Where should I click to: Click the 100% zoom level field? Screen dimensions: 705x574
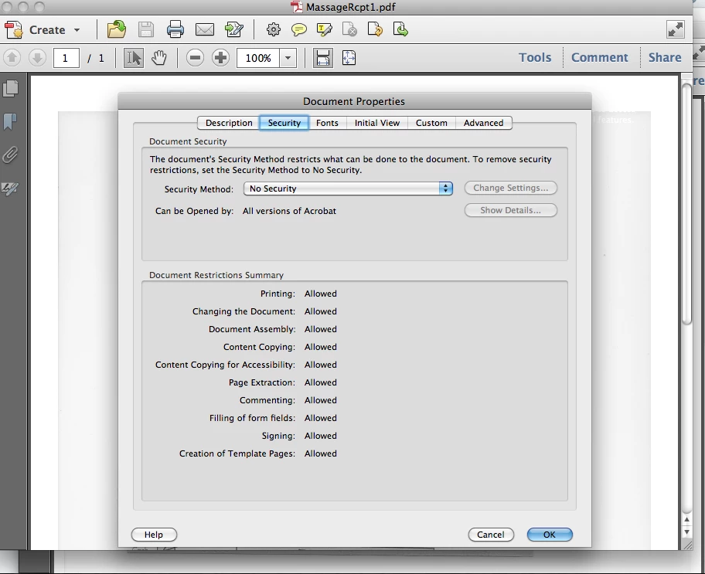[258, 58]
